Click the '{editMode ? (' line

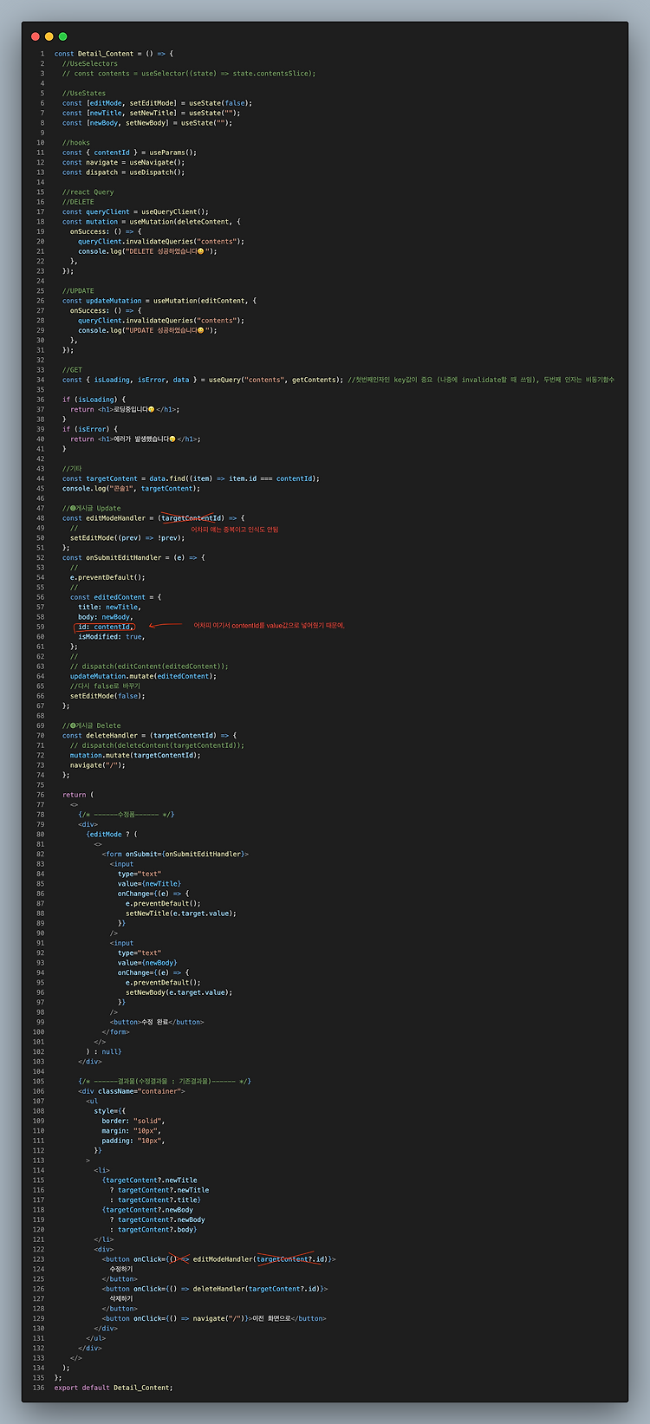point(112,835)
